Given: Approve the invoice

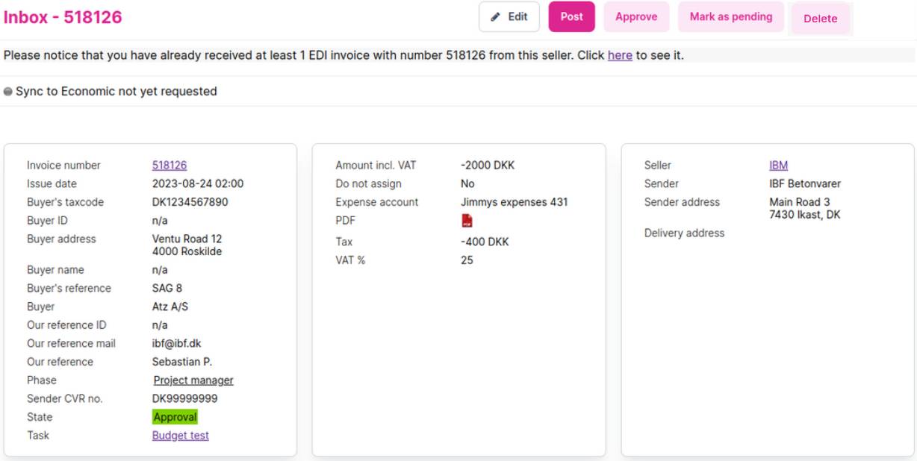Looking at the screenshot, I should pos(636,16).
